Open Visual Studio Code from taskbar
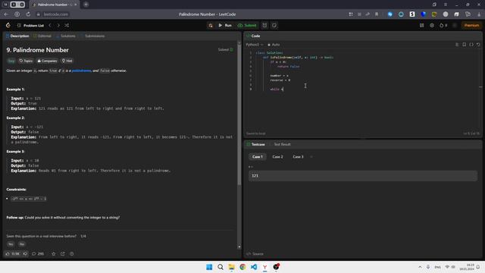The width and height of the screenshot is (485, 273). click(254, 267)
